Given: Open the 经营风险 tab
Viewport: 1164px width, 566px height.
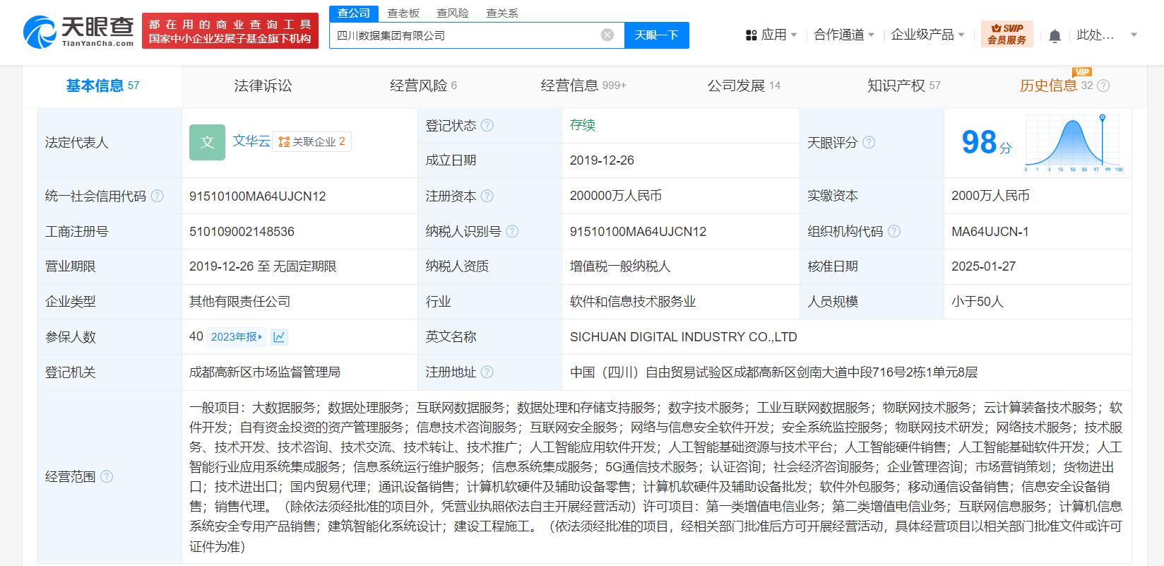Looking at the screenshot, I should pyautogui.click(x=423, y=86).
